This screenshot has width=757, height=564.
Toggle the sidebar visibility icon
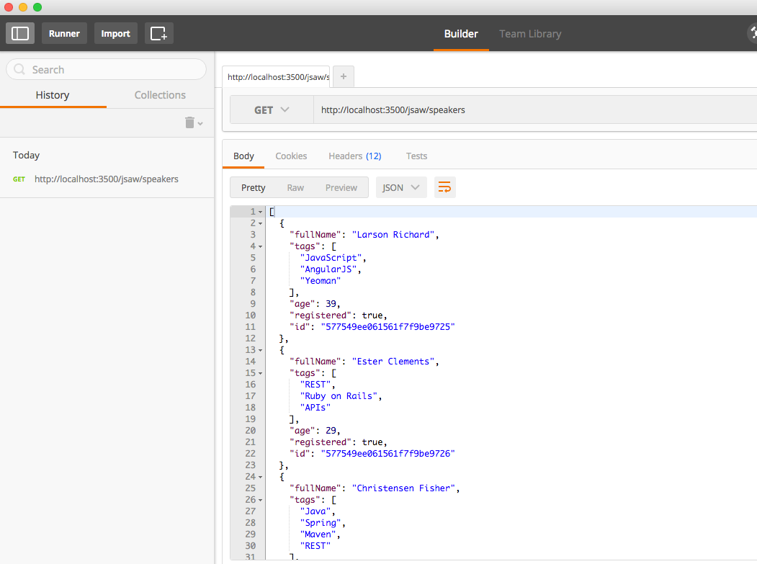[19, 32]
